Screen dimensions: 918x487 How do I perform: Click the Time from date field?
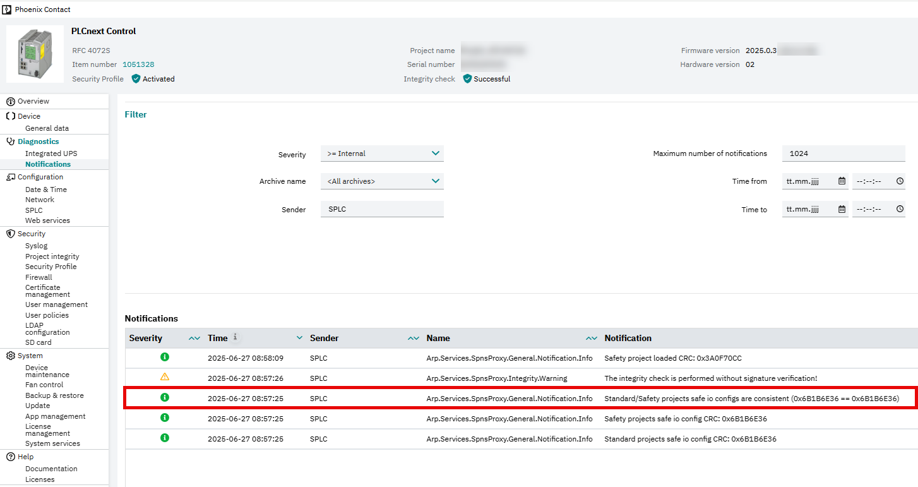[x=815, y=181]
